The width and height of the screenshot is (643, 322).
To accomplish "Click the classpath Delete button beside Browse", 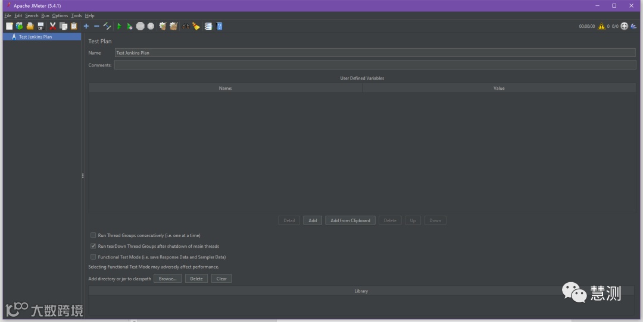I will (196, 279).
